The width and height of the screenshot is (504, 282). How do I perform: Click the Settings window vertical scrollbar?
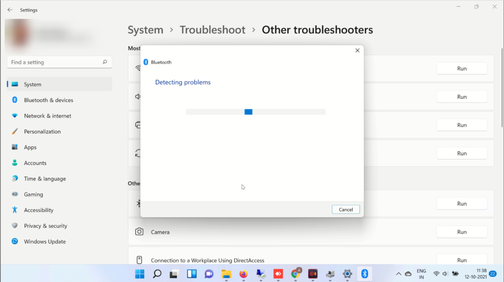502,87
